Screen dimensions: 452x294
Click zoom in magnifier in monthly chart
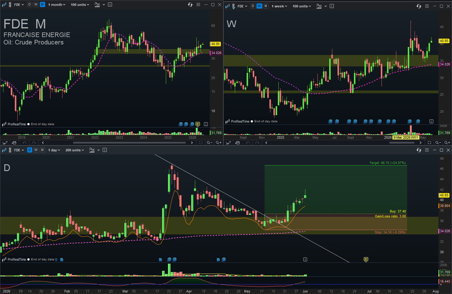pos(218,142)
